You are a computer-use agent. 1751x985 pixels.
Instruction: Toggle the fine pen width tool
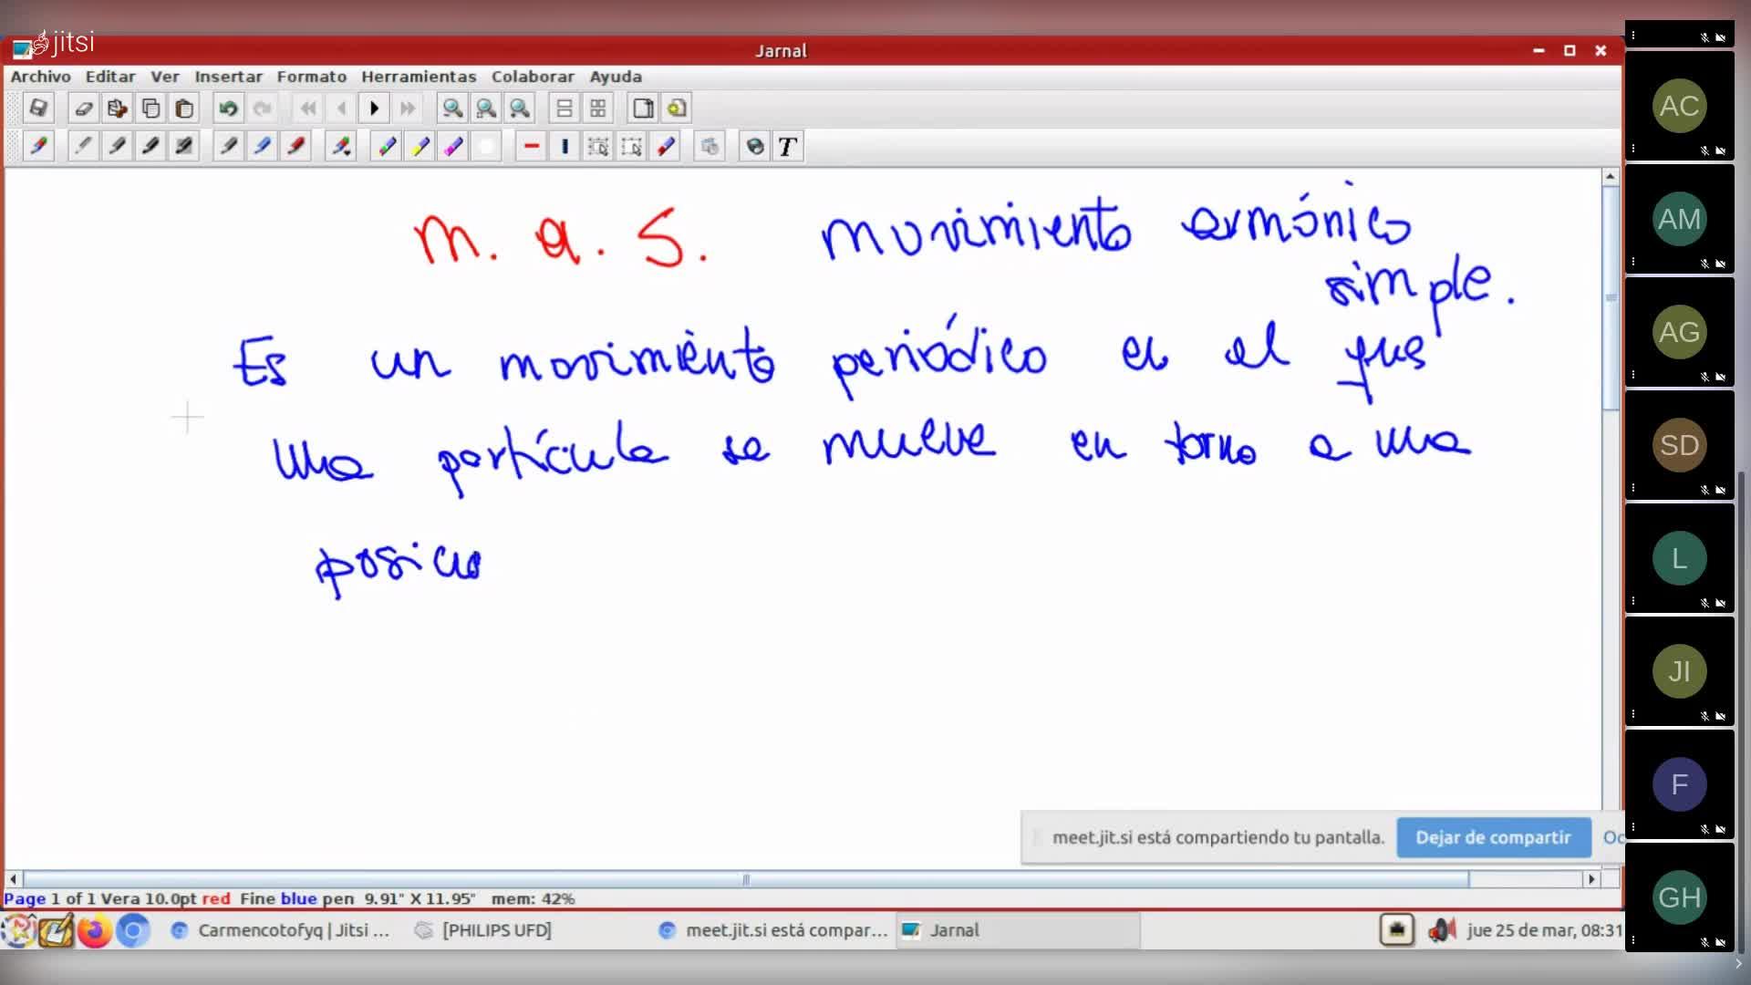click(83, 147)
